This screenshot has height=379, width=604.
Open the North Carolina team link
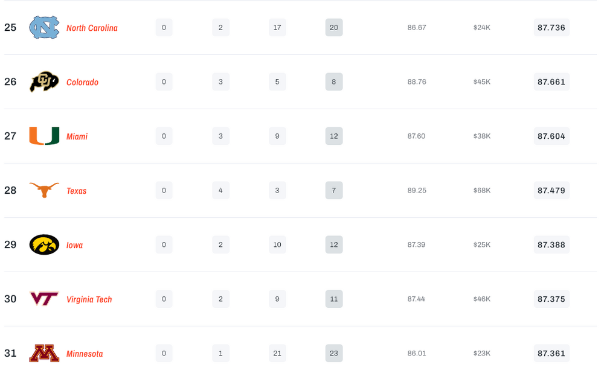click(x=92, y=28)
